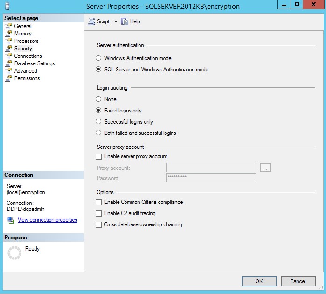Open the Permissions page
The width and height of the screenshot is (326, 294).
[27, 78]
